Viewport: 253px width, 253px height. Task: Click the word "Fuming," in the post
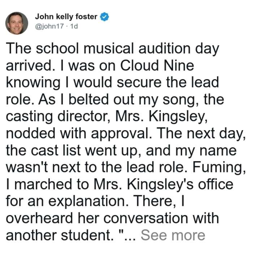pos(219,167)
